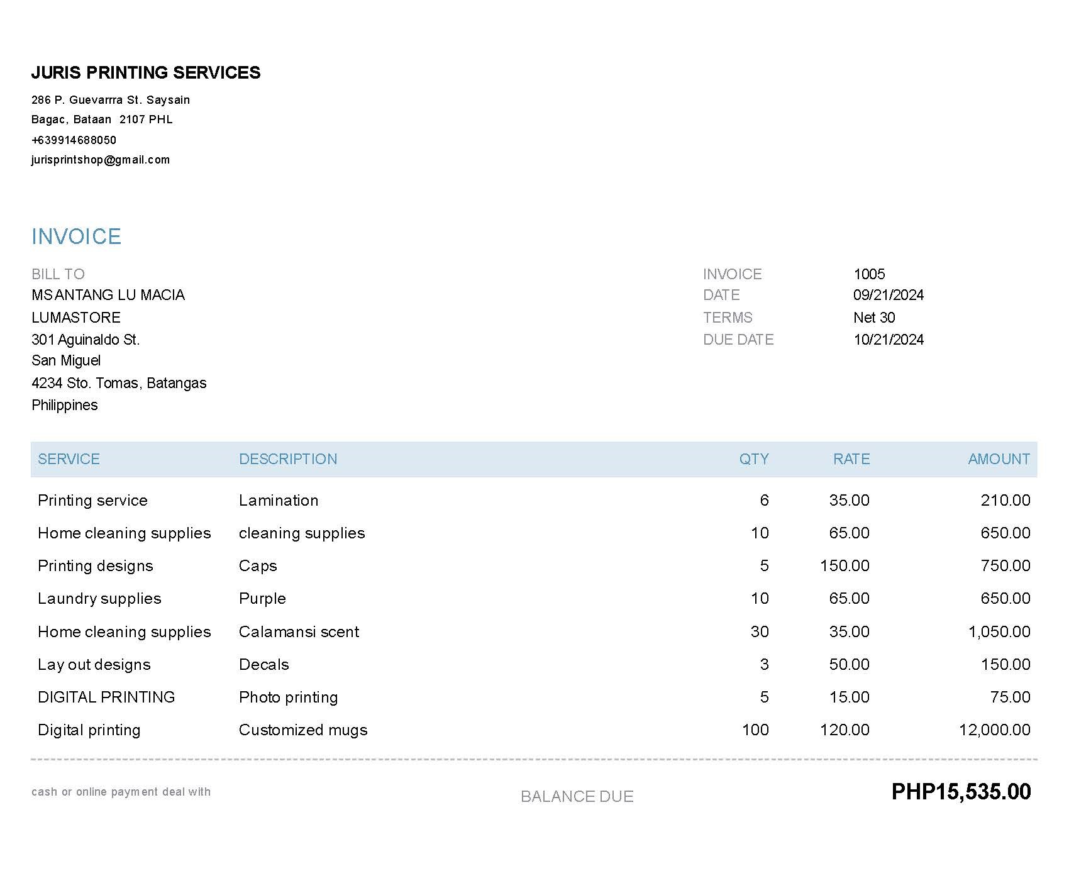
Task: Click the RATE column header
Action: [x=851, y=459]
